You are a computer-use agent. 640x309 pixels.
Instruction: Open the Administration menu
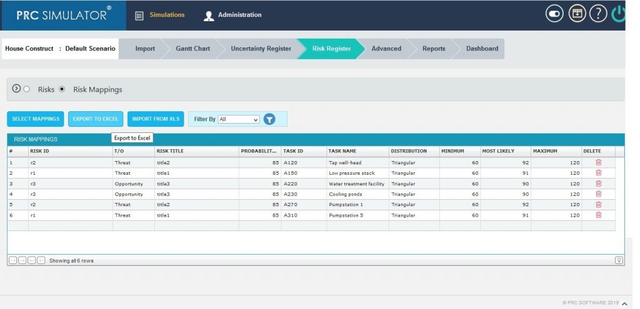click(x=232, y=15)
